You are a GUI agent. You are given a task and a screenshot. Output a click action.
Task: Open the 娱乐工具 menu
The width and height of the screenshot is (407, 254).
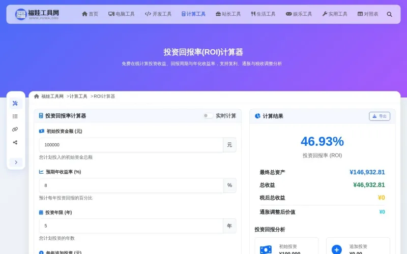[299, 14]
